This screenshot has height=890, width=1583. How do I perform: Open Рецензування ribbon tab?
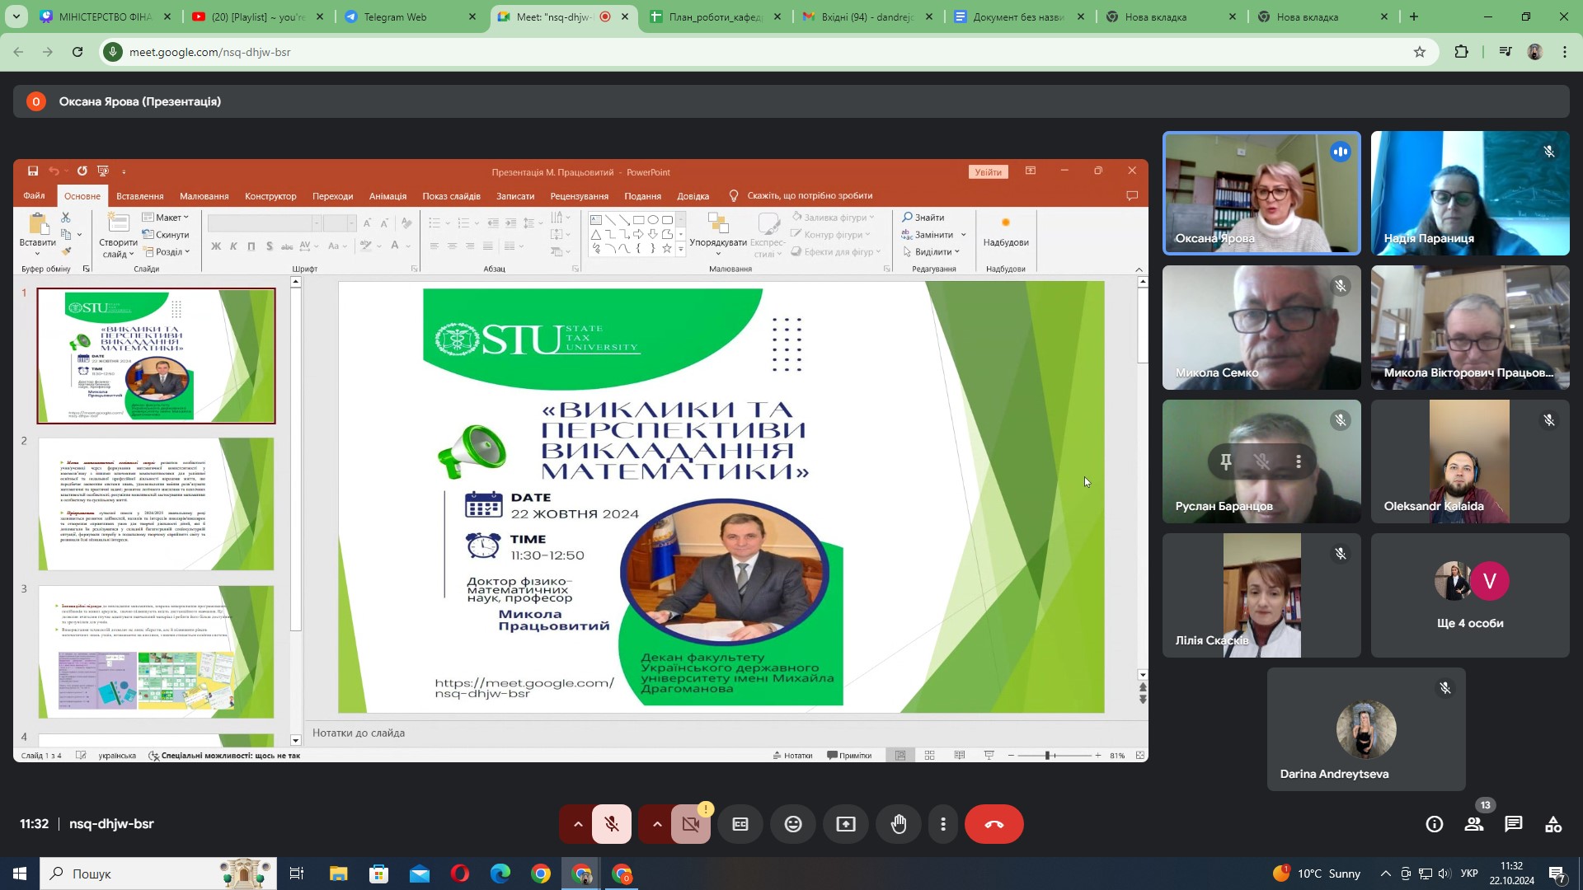579,196
